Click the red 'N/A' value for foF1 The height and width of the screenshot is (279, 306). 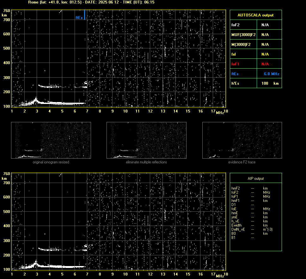(x=265, y=64)
